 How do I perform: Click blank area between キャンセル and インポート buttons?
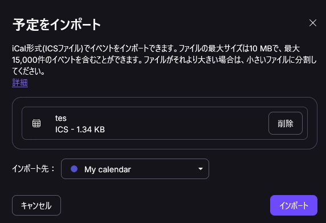(x=165, y=205)
